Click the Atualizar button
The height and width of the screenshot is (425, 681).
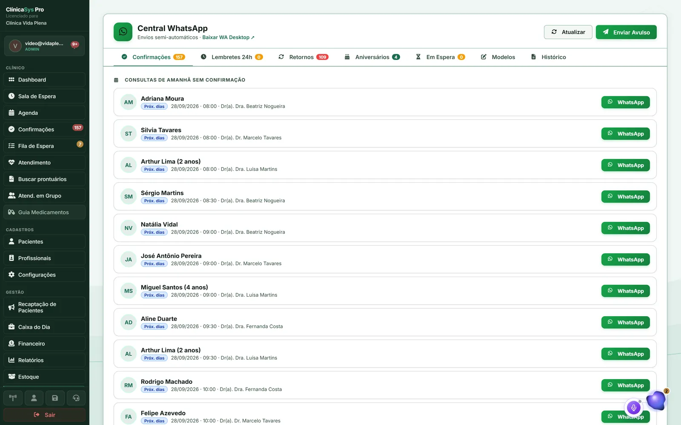(568, 32)
